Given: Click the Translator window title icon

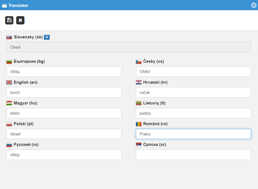Looking at the screenshot, I should pos(4,6).
